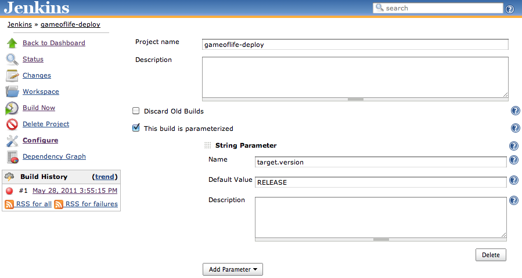This screenshot has width=522, height=278.
Task: Click the String Parameter drag handle
Action: [x=207, y=145]
